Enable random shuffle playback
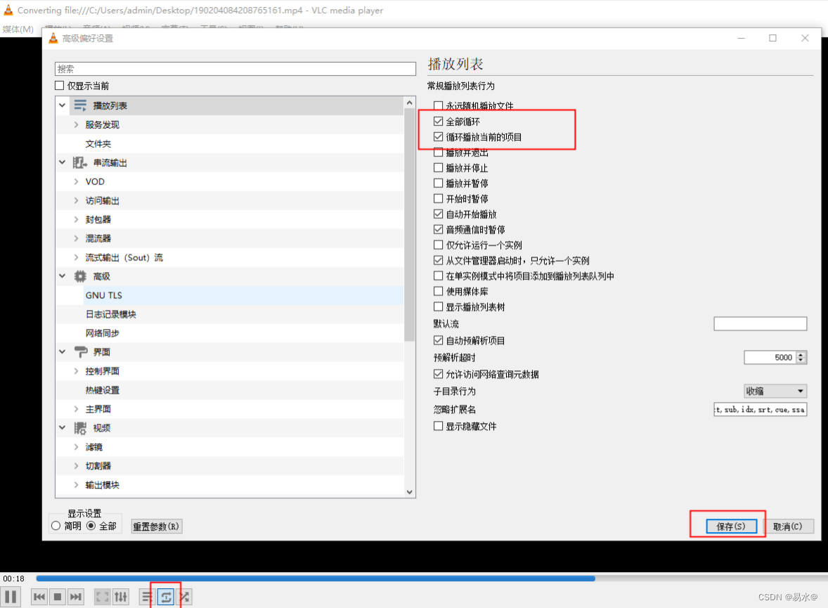The height and width of the screenshot is (608, 828). [183, 596]
